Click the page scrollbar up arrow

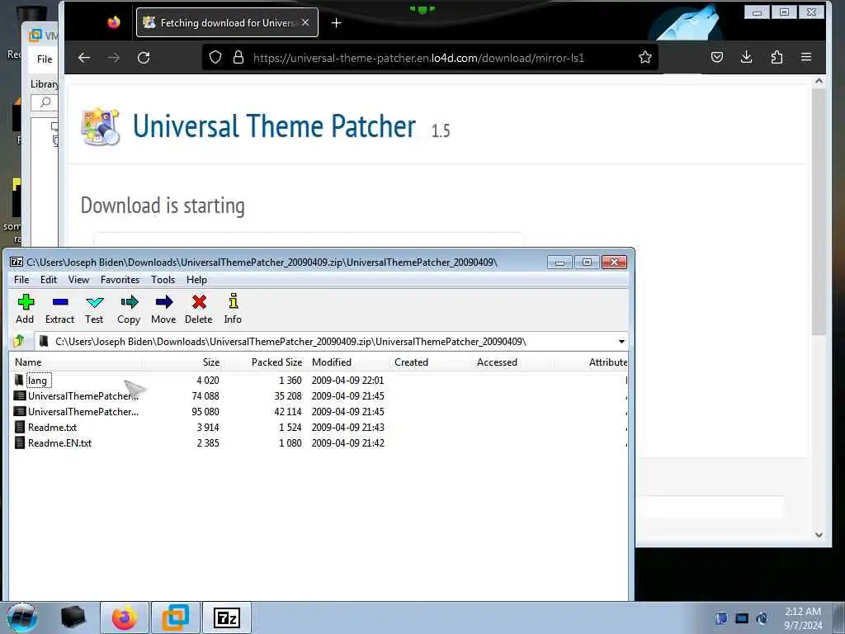pos(819,81)
